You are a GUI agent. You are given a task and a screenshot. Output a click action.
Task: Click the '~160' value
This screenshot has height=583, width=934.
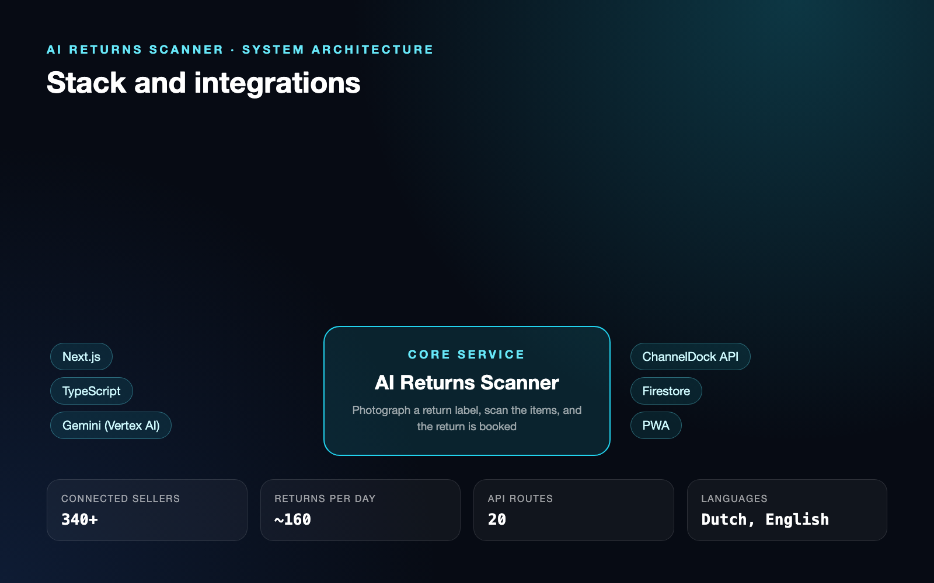coord(293,519)
